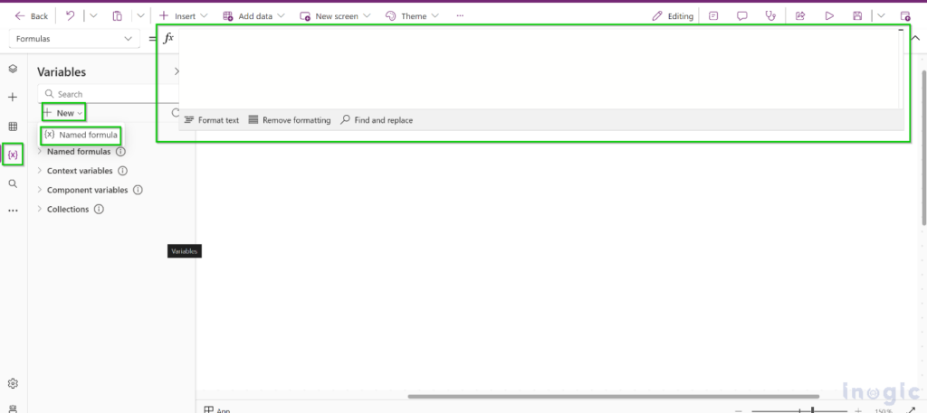The width and height of the screenshot is (927, 413).
Task: Click the vertical scrollbar on right
Action: [924, 147]
